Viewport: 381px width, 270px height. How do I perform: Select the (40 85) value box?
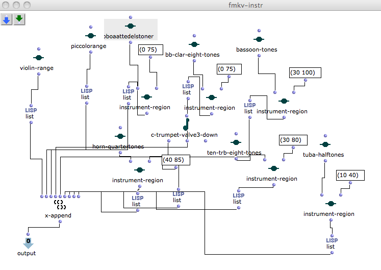click(176, 160)
